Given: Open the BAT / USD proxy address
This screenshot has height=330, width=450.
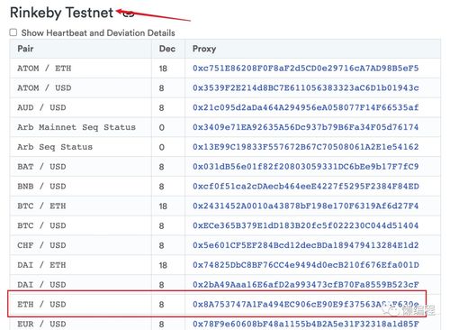Looking at the screenshot, I should [x=305, y=167].
